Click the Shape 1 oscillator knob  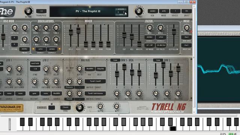pos(36,28)
